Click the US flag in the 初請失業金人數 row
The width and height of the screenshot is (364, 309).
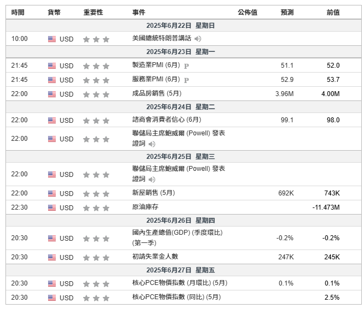tap(52, 257)
